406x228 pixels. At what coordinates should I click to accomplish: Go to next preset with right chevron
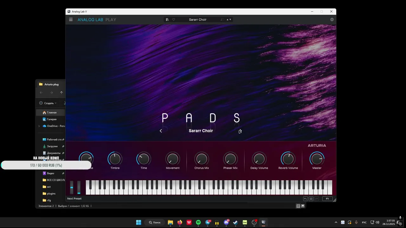coord(240,131)
